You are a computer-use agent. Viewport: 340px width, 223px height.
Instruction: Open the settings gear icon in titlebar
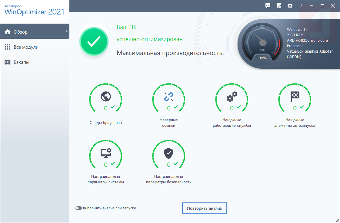290,5
